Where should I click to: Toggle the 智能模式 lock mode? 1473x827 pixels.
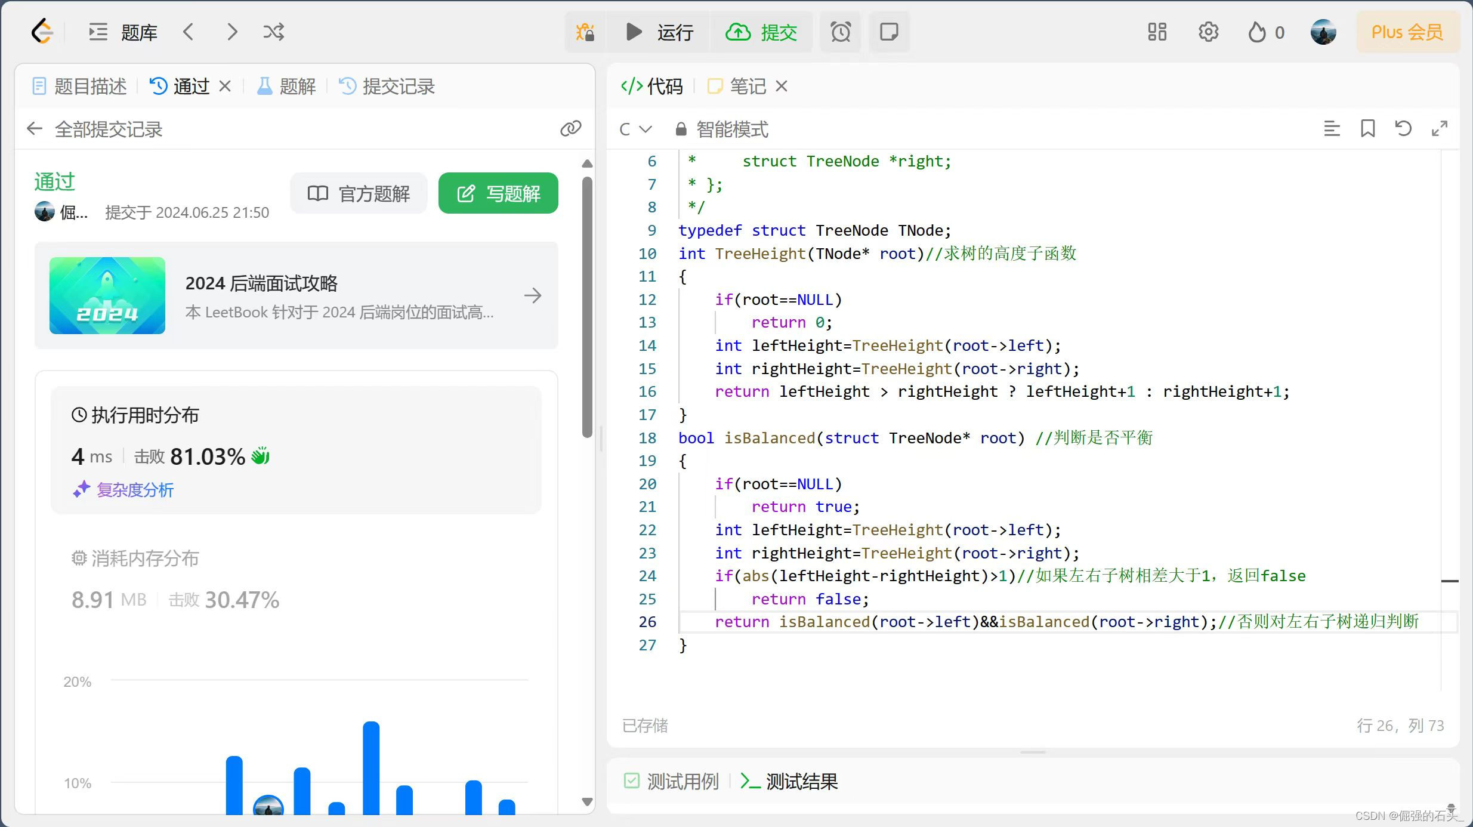click(722, 129)
